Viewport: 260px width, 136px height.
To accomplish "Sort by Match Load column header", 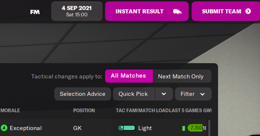I will (153, 110).
